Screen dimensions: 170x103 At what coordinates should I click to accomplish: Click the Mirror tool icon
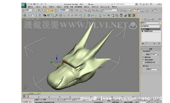[121, 10]
